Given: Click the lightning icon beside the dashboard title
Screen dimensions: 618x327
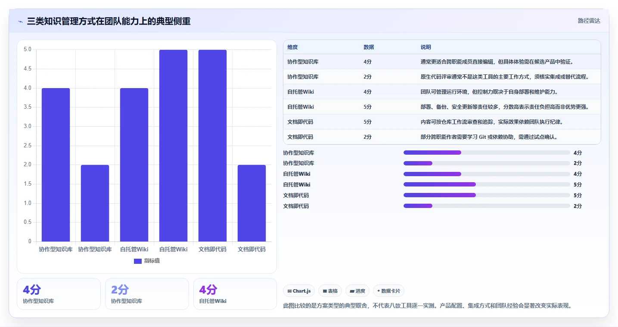Looking at the screenshot, I should tap(21, 21).
